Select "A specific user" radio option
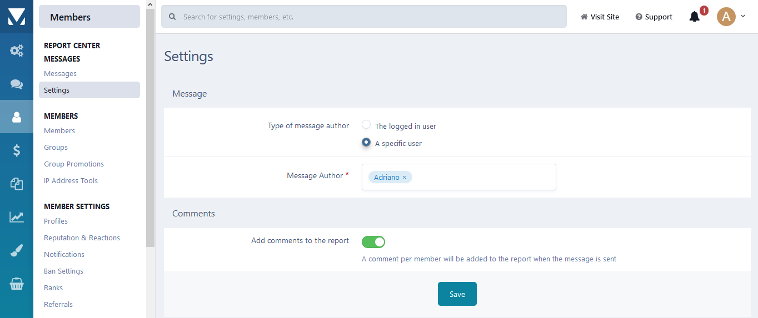 click(x=366, y=142)
